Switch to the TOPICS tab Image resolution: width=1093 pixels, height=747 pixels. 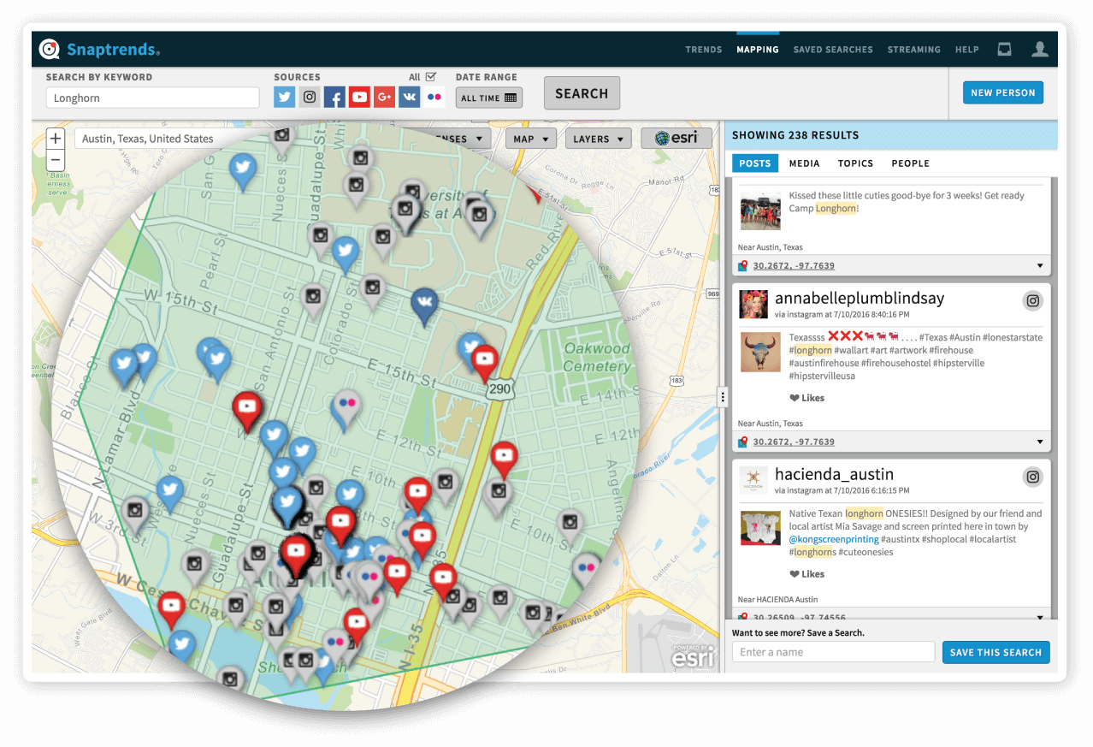(x=855, y=163)
